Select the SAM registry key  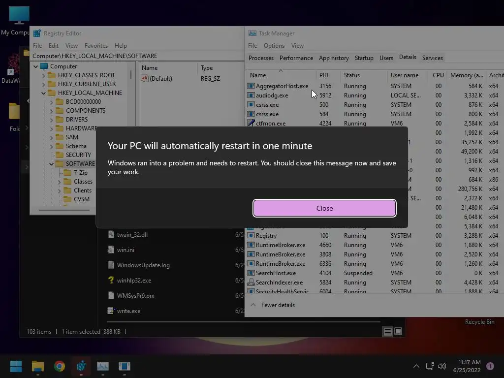[x=72, y=137]
